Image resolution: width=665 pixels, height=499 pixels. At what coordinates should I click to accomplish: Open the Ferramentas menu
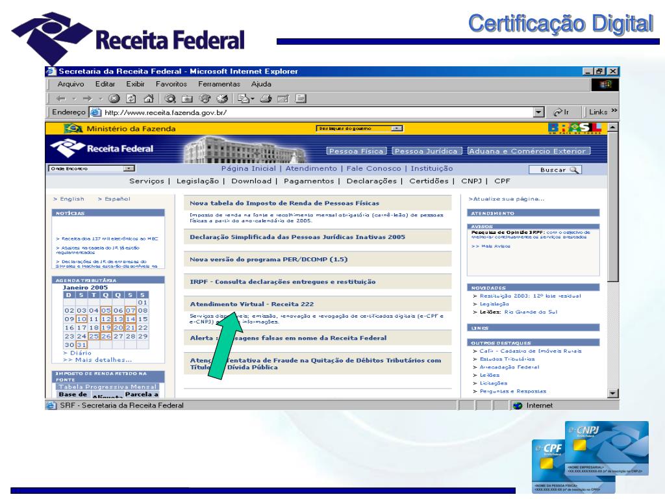pos(220,84)
